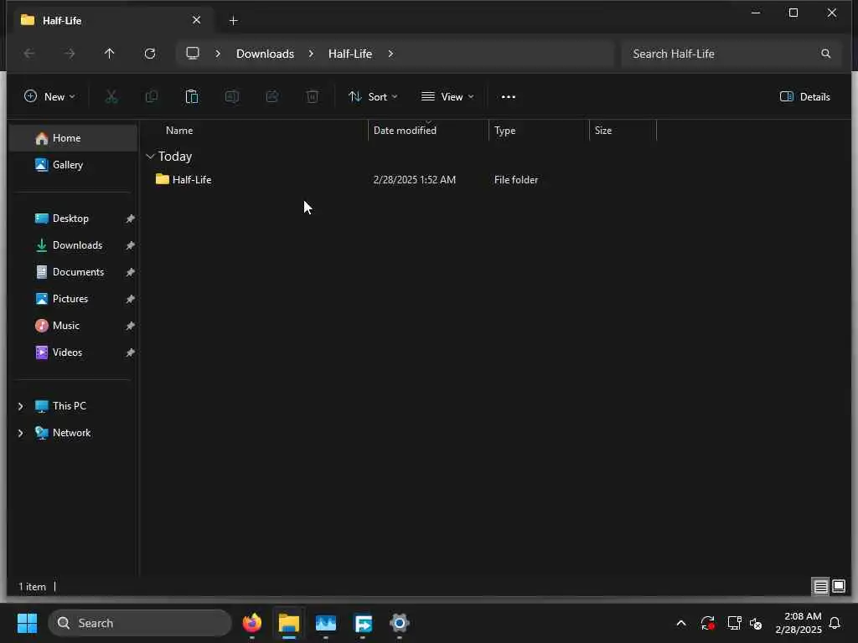The image size is (858, 643).
Task: Open Settings gear from the taskbar
Action: (400, 623)
